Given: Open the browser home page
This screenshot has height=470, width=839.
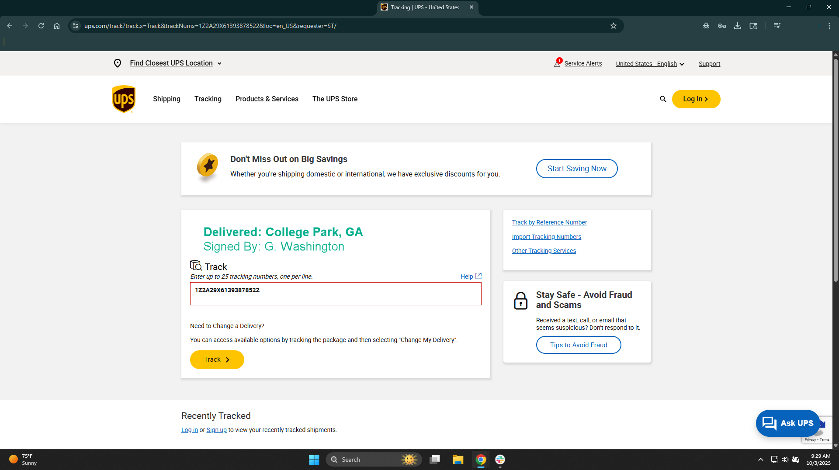Looking at the screenshot, I should 57,26.
